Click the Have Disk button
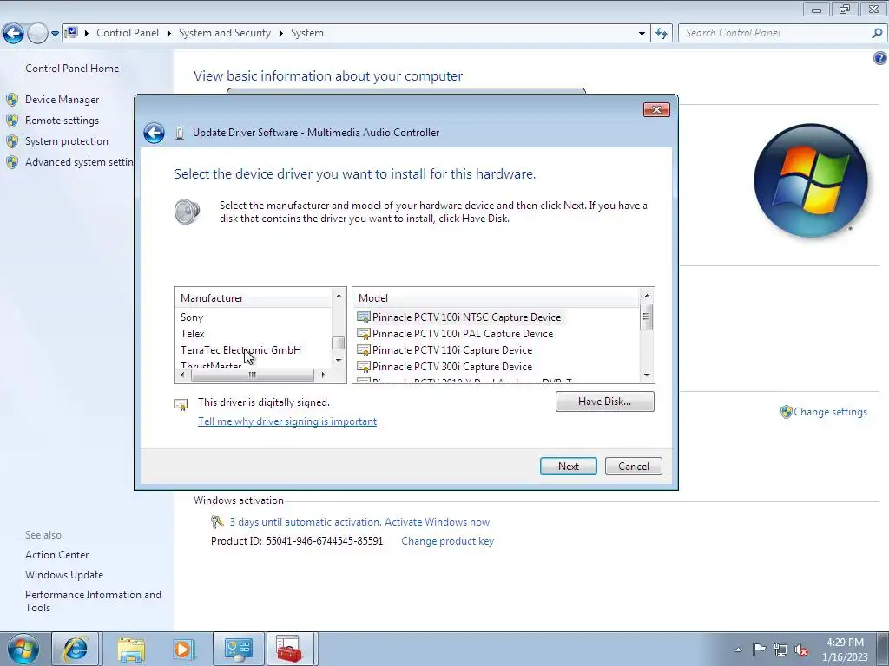Image resolution: width=889 pixels, height=666 pixels. (x=604, y=402)
